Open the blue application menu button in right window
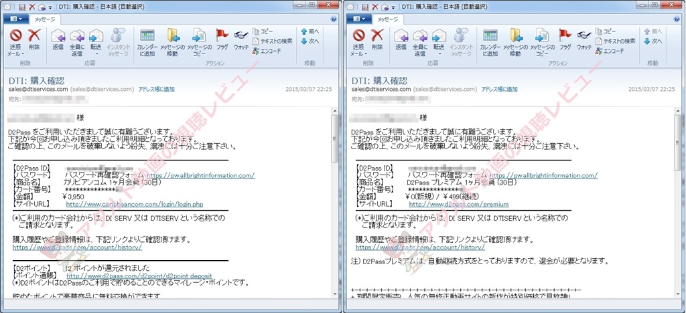 (359, 19)
